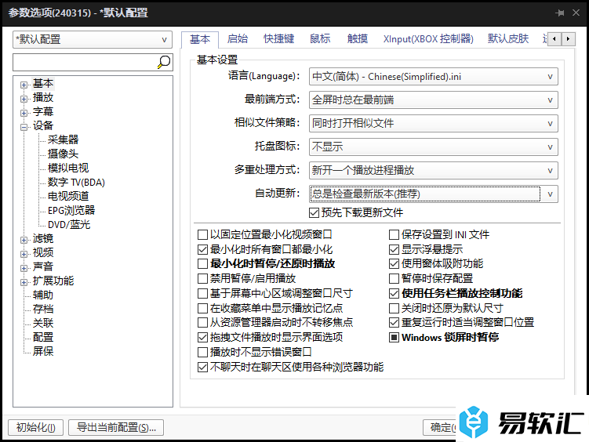This screenshot has width=589, height=442.
Task: Uncheck 最小化时所有窗口都最小化
Action: (x=202, y=249)
